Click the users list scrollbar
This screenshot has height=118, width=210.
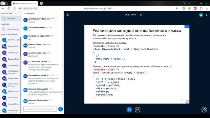coord(20,47)
